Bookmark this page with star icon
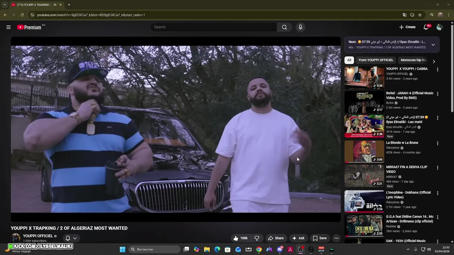Image resolution: width=454 pixels, height=255 pixels. [420, 15]
